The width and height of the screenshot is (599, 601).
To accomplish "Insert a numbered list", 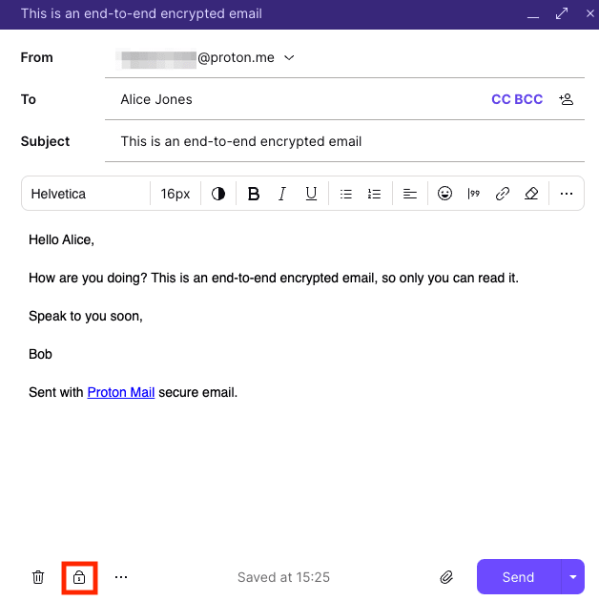I will pos(374,194).
